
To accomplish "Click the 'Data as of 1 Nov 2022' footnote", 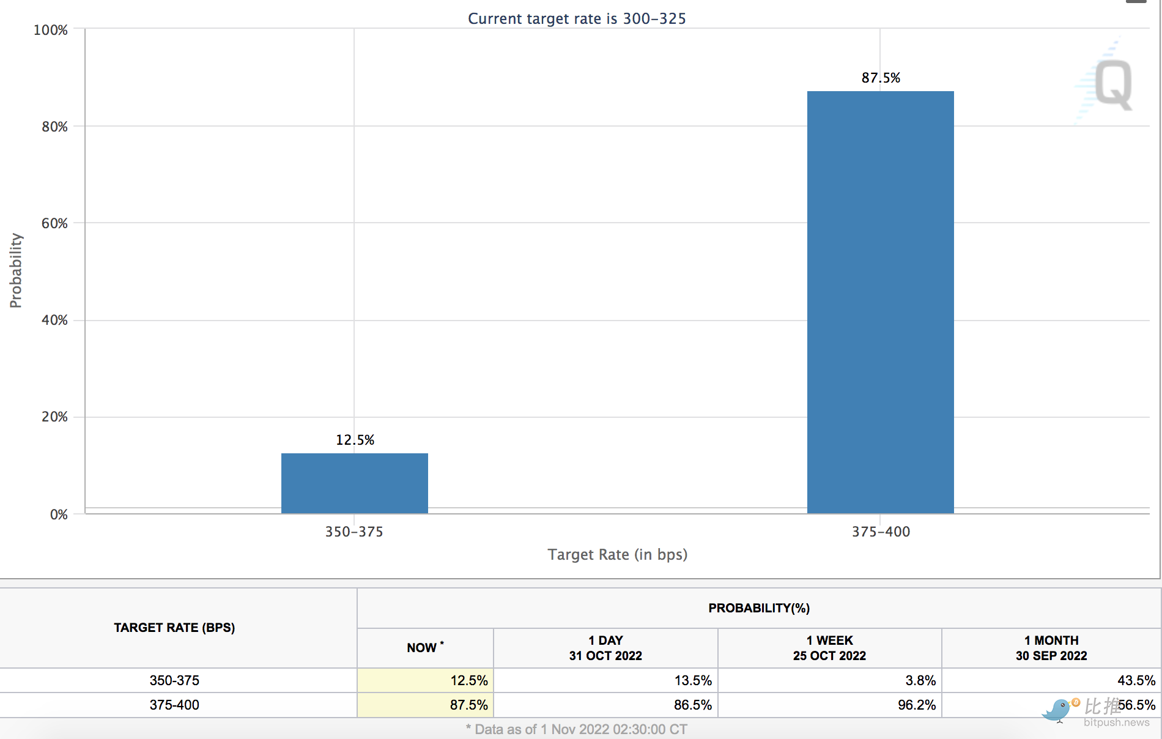I will (576, 729).
